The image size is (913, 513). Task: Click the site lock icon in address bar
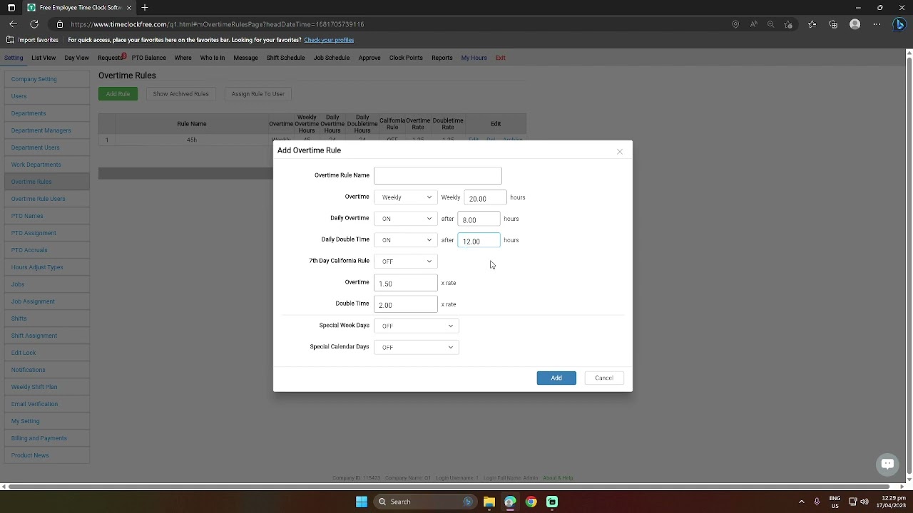pos(60,24)
